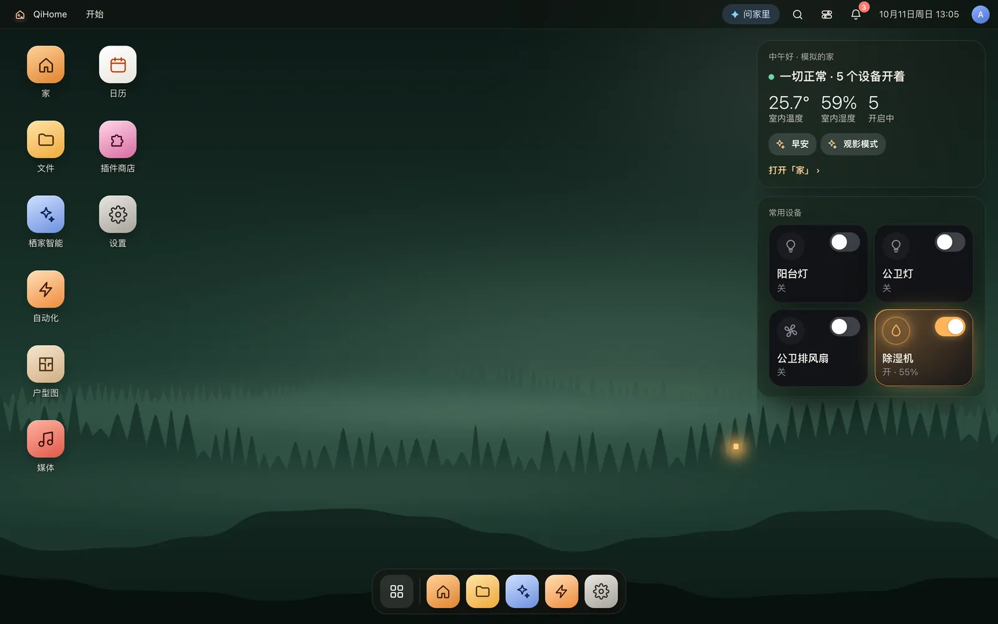This screenshot has height=624, width=998.
Task: Toggle the 阳台灯 switch on
Action: [845, 242]
